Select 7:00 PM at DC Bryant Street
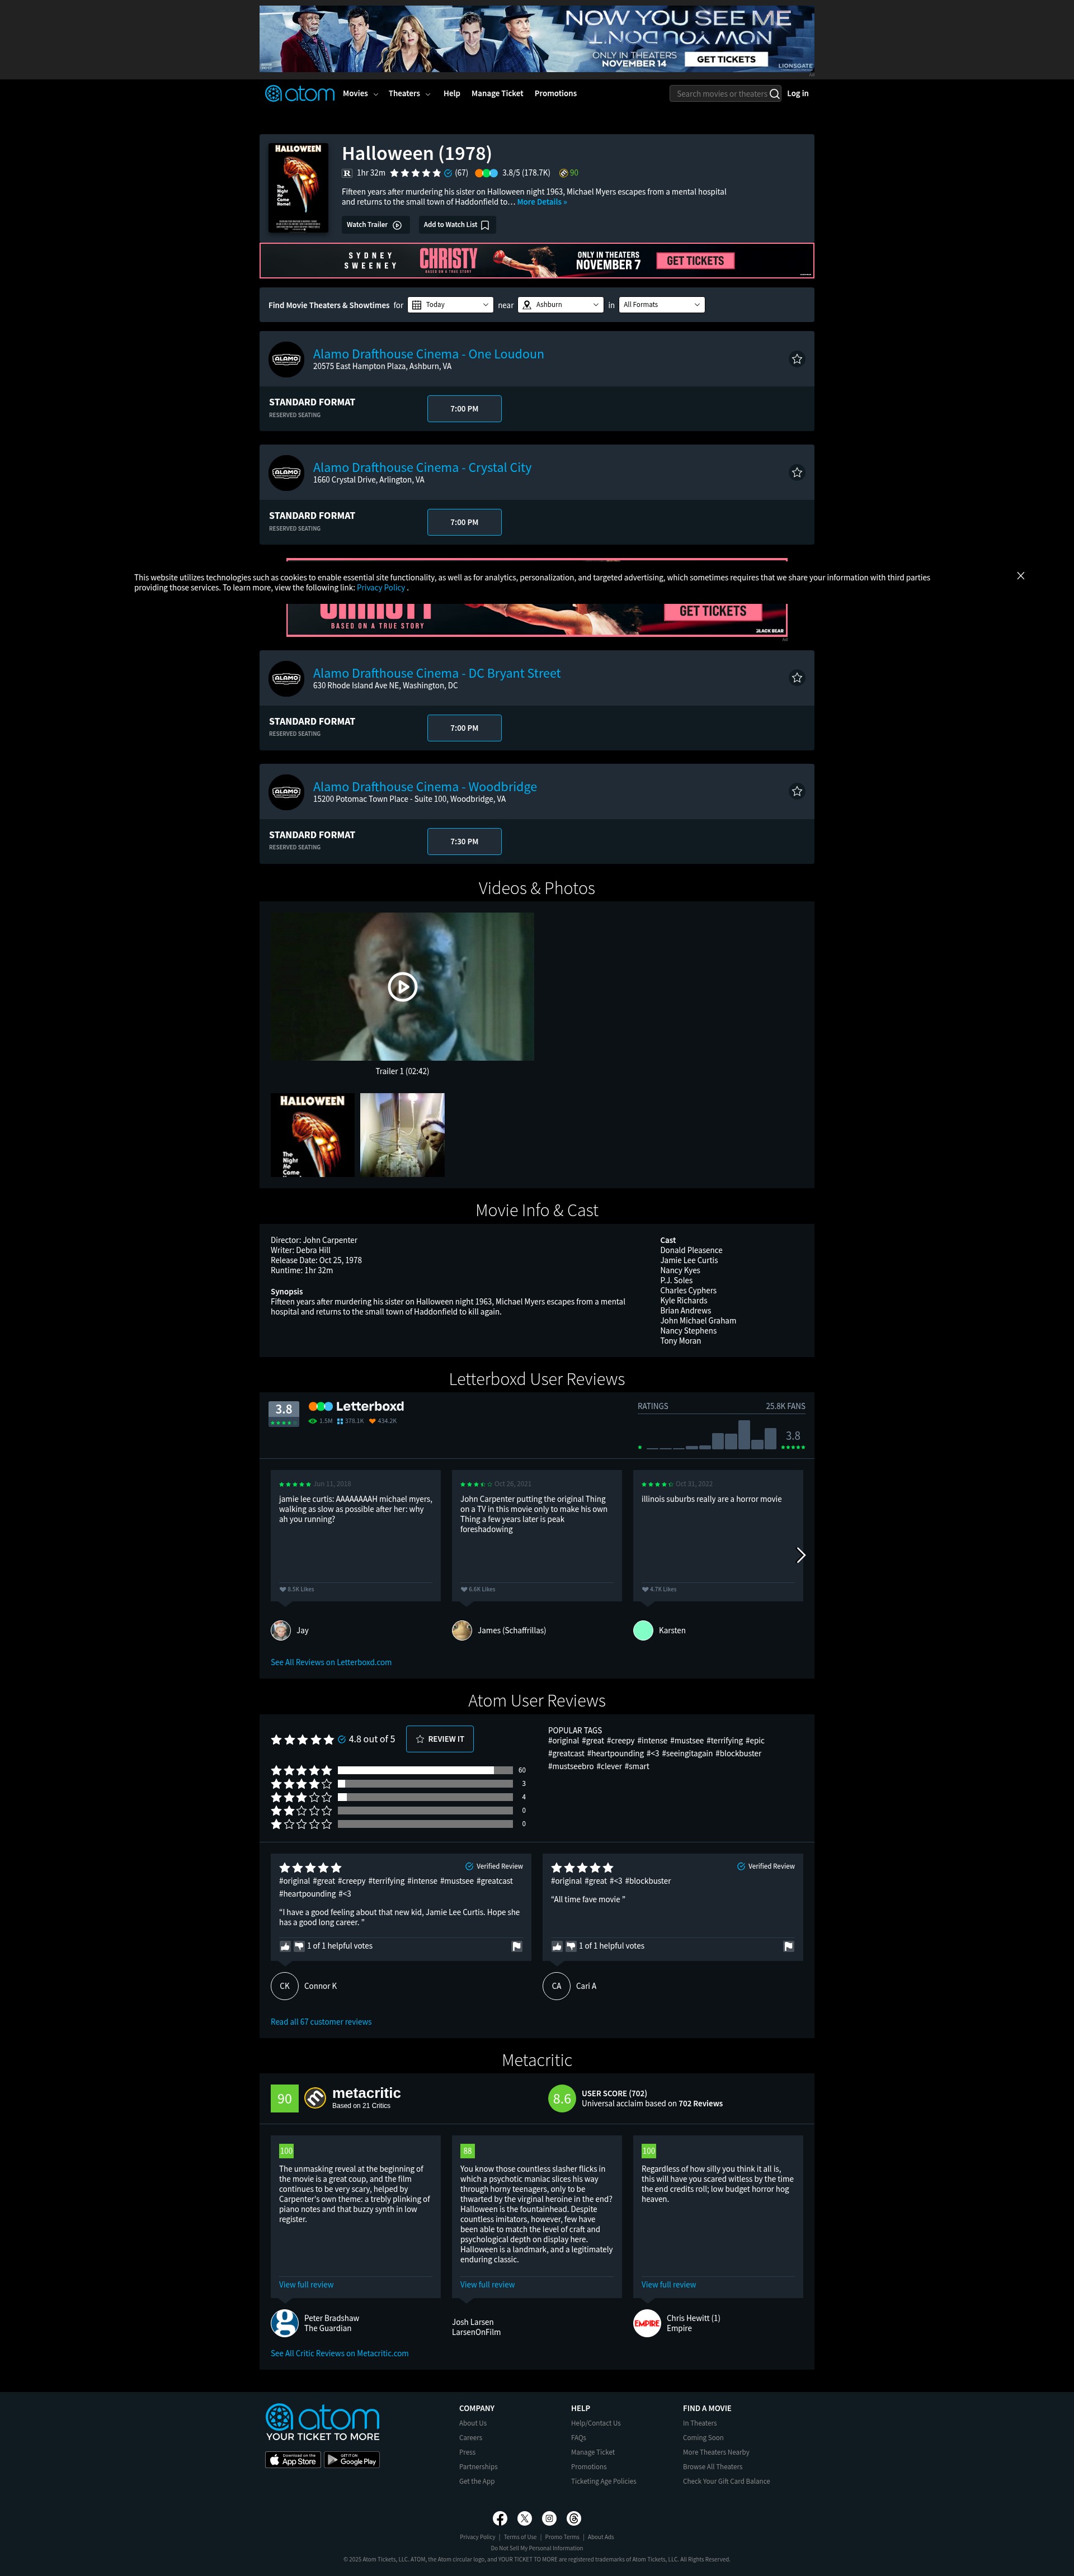 click(464, 728)
